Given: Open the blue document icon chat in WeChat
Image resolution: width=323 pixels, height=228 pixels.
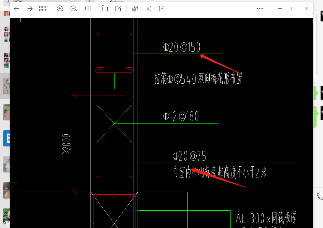Looking at the screenshot, I should [7, 138].
